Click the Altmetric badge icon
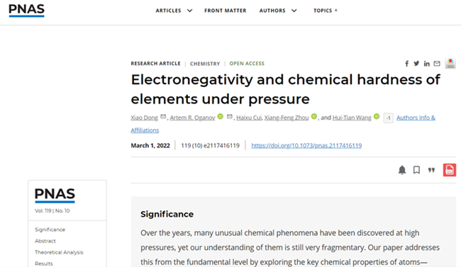The image size is (461, 267). coord(450,63)
